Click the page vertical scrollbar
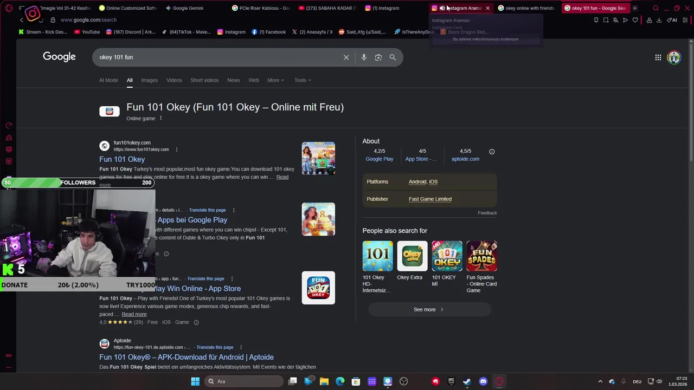 [691, 103]
